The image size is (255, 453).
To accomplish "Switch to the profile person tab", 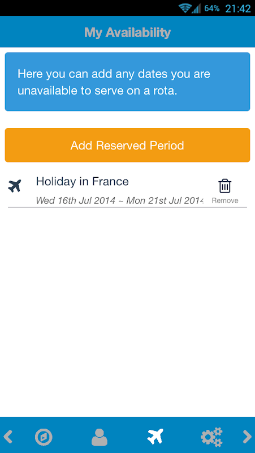I will tap(100, 437).
